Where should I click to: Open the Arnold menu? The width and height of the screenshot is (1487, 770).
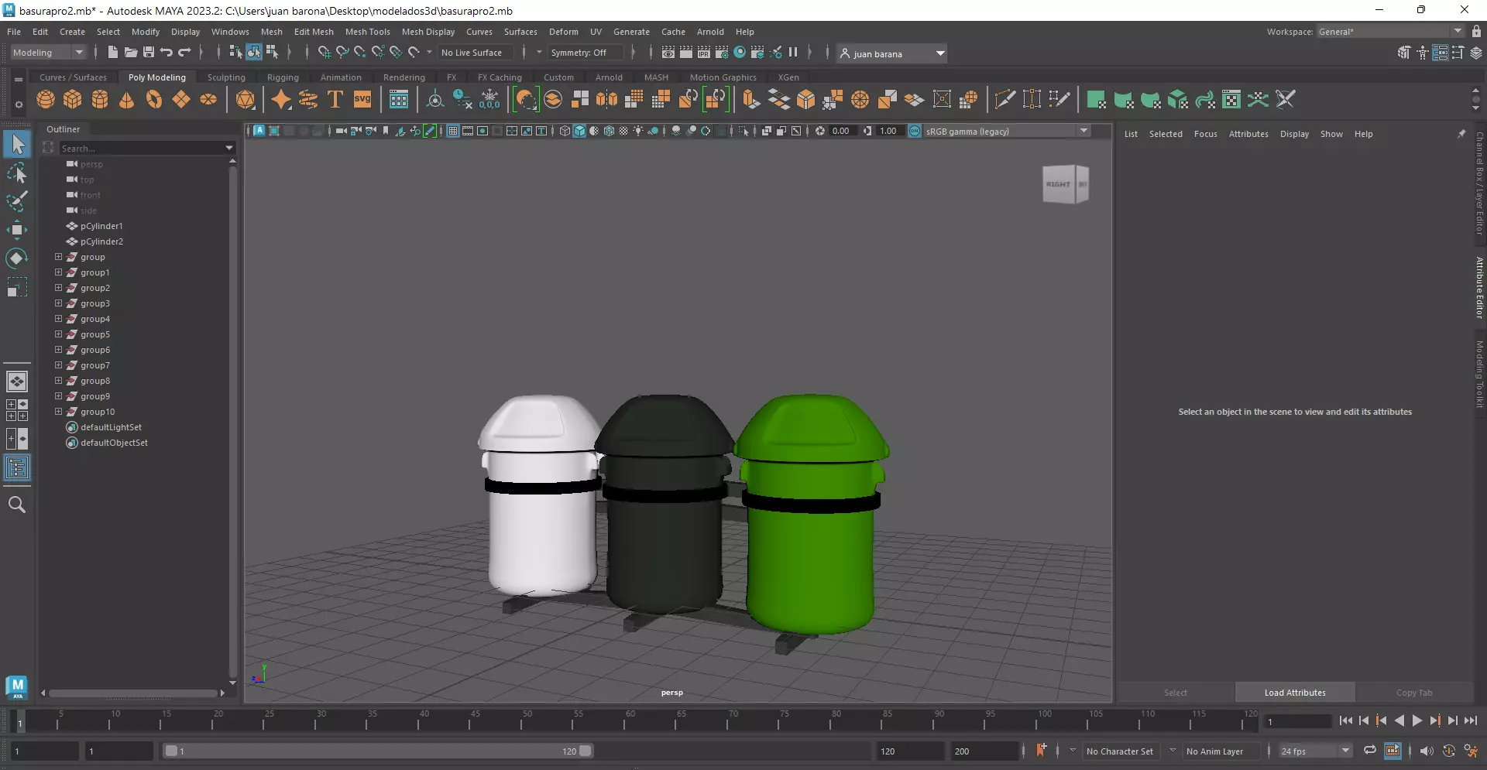click(710, 32)
